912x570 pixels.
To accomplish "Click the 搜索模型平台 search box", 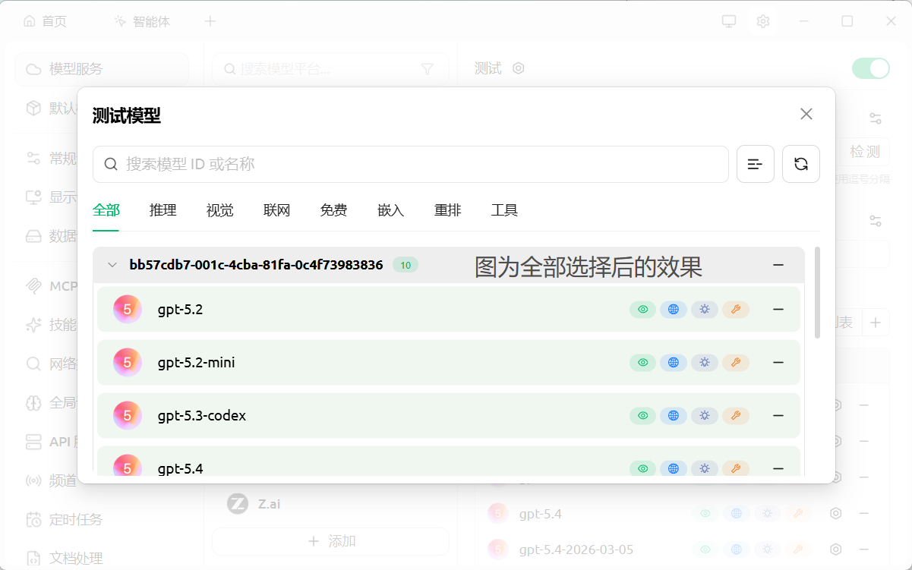I will point(330,69).
